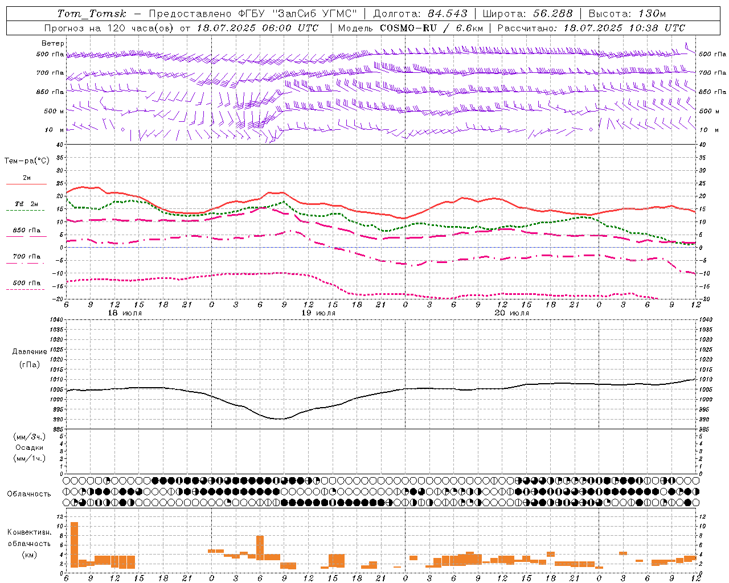Click the Td 2м dew point legend entry
This screenshot has height=583, width=729.
(x=27, y=204)
